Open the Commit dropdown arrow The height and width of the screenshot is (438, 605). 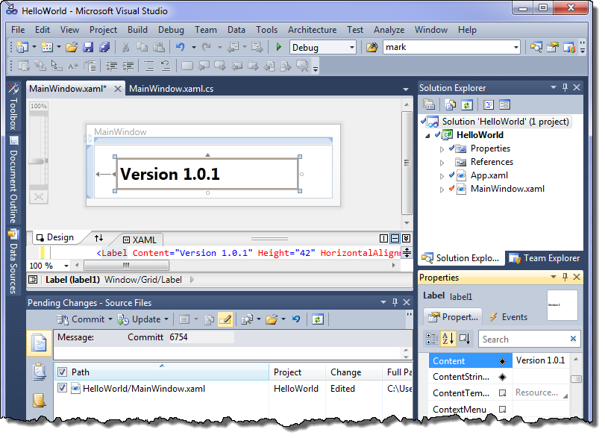[110, 319]
